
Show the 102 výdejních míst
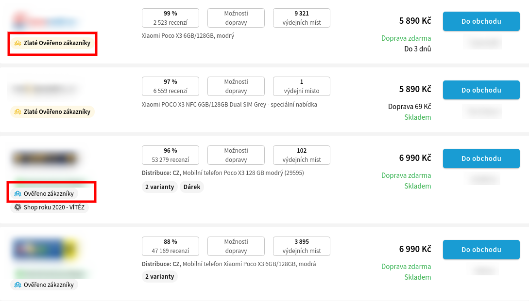click(x=302, y=155)
